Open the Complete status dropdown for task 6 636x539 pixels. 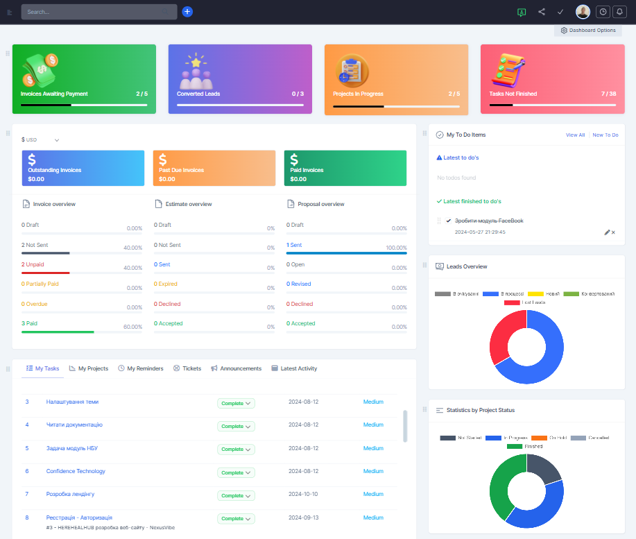pyautogui.click(x=236, y=472)
